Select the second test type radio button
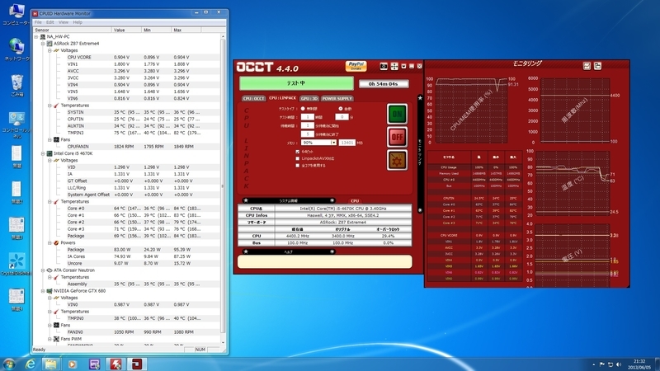The image size is (660, 371). (341, 109)
